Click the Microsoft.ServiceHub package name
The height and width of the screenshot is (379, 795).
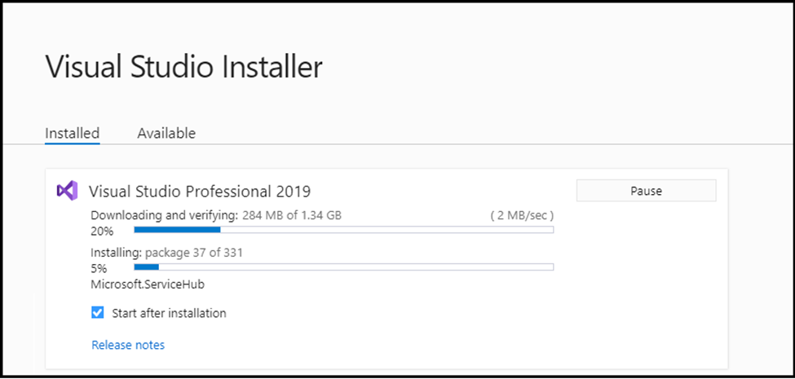point(148,284)
